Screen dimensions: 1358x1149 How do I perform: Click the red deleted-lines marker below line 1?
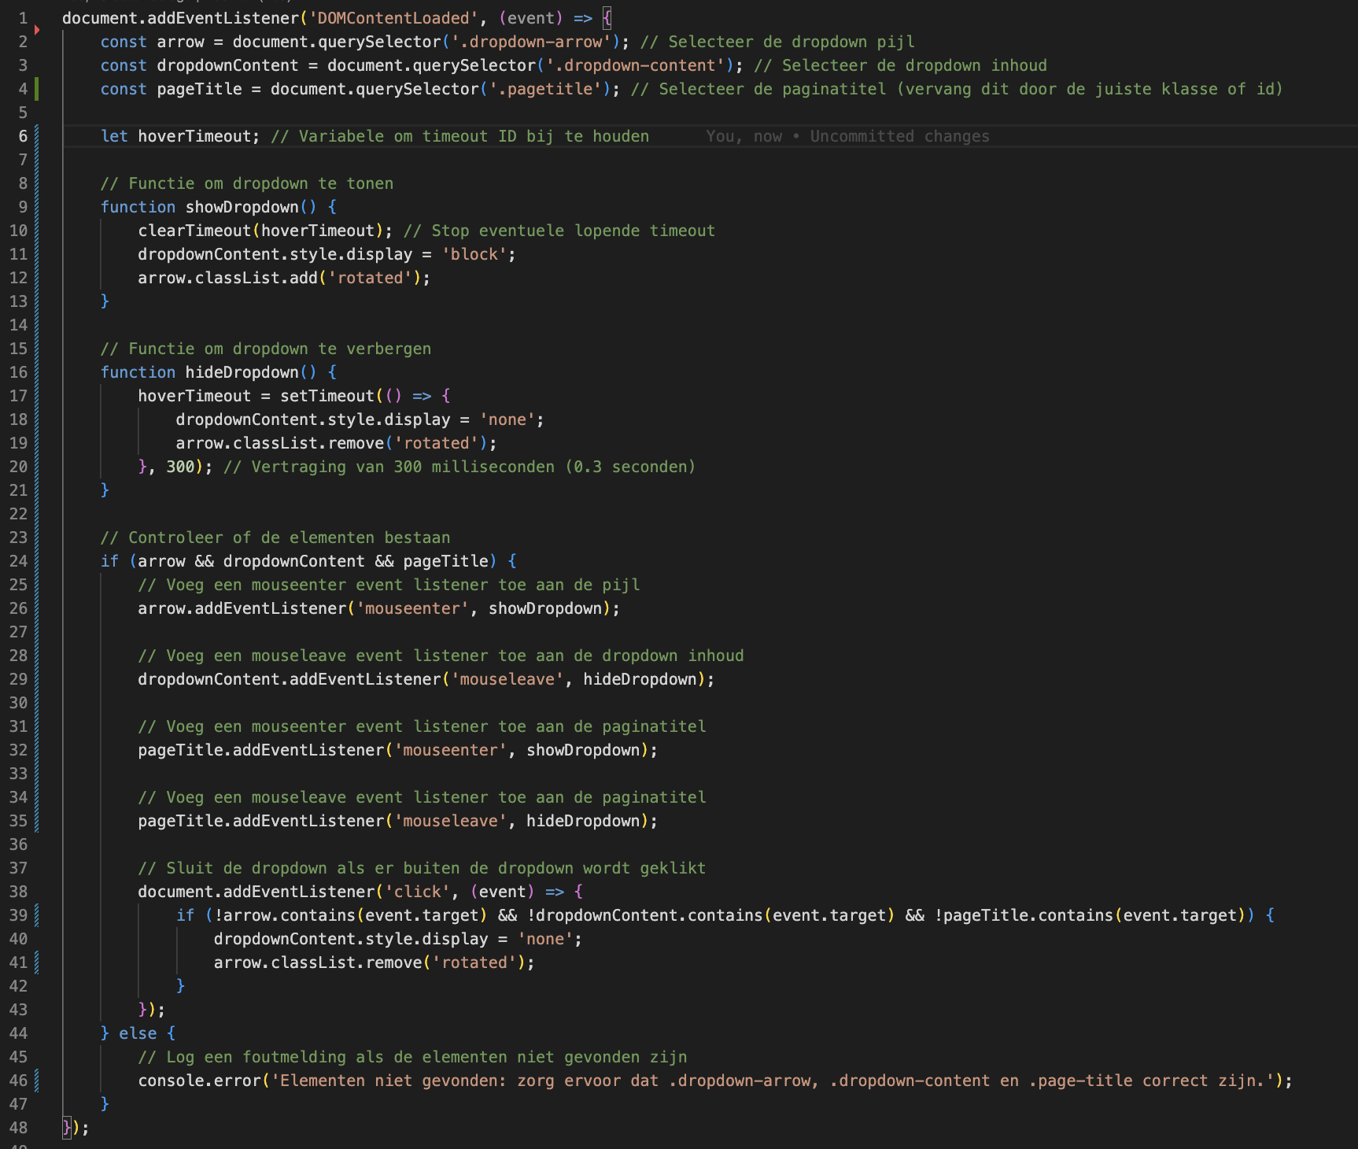coord(37,30)
